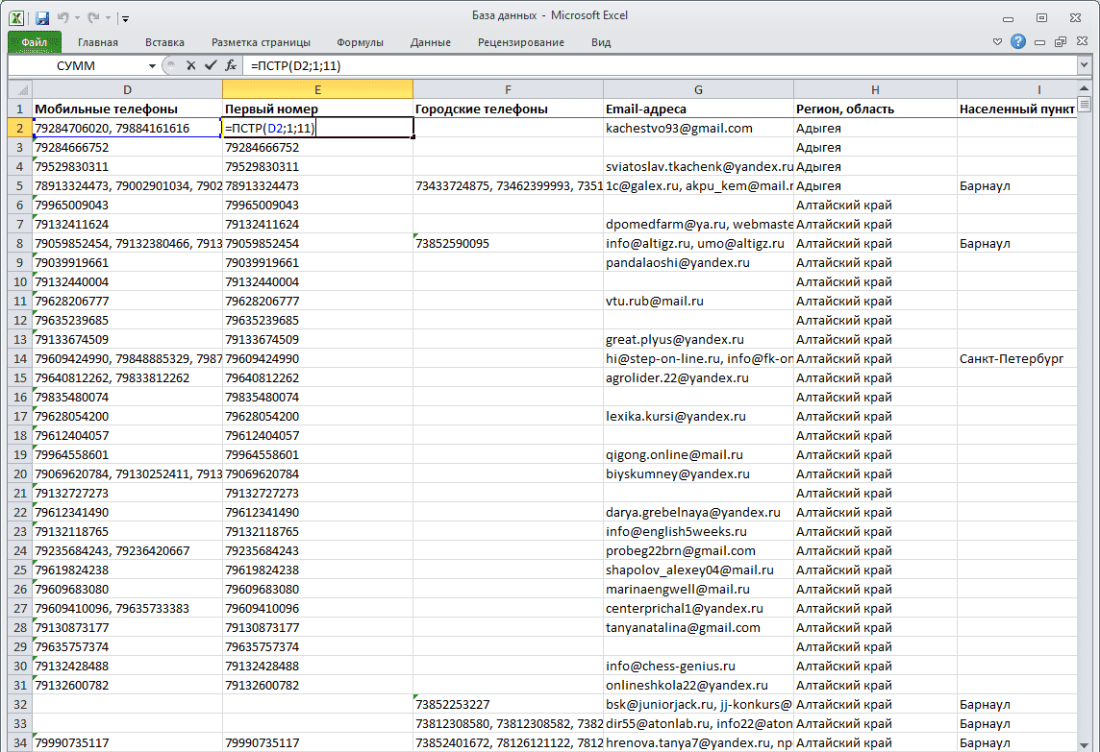Click cell D24 with 79235684243, 79236420667
This screenshot has width=1100, height=752.
tap(127, 551)
